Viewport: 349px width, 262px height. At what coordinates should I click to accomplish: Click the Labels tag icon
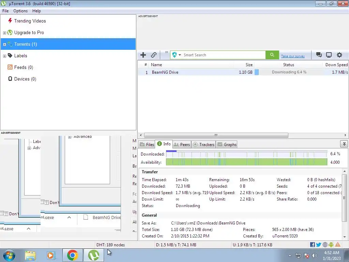[10, 56]
